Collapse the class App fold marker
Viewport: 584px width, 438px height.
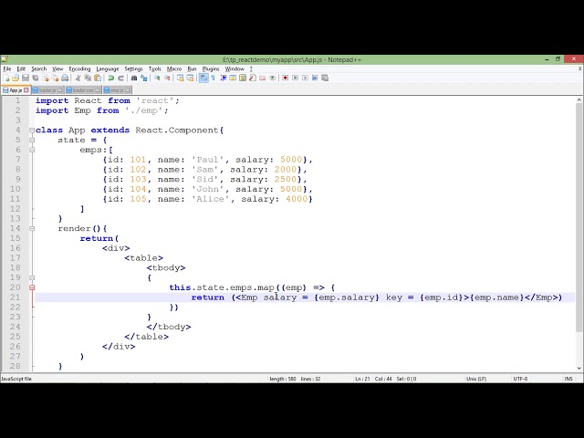[x=31, y=130]
